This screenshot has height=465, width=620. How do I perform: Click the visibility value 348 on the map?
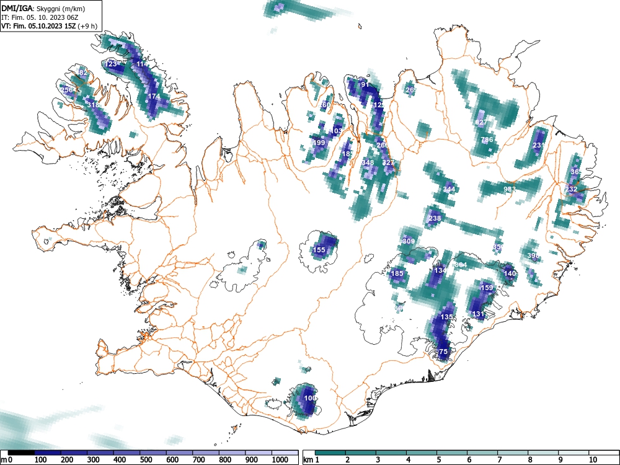(368, 162)
